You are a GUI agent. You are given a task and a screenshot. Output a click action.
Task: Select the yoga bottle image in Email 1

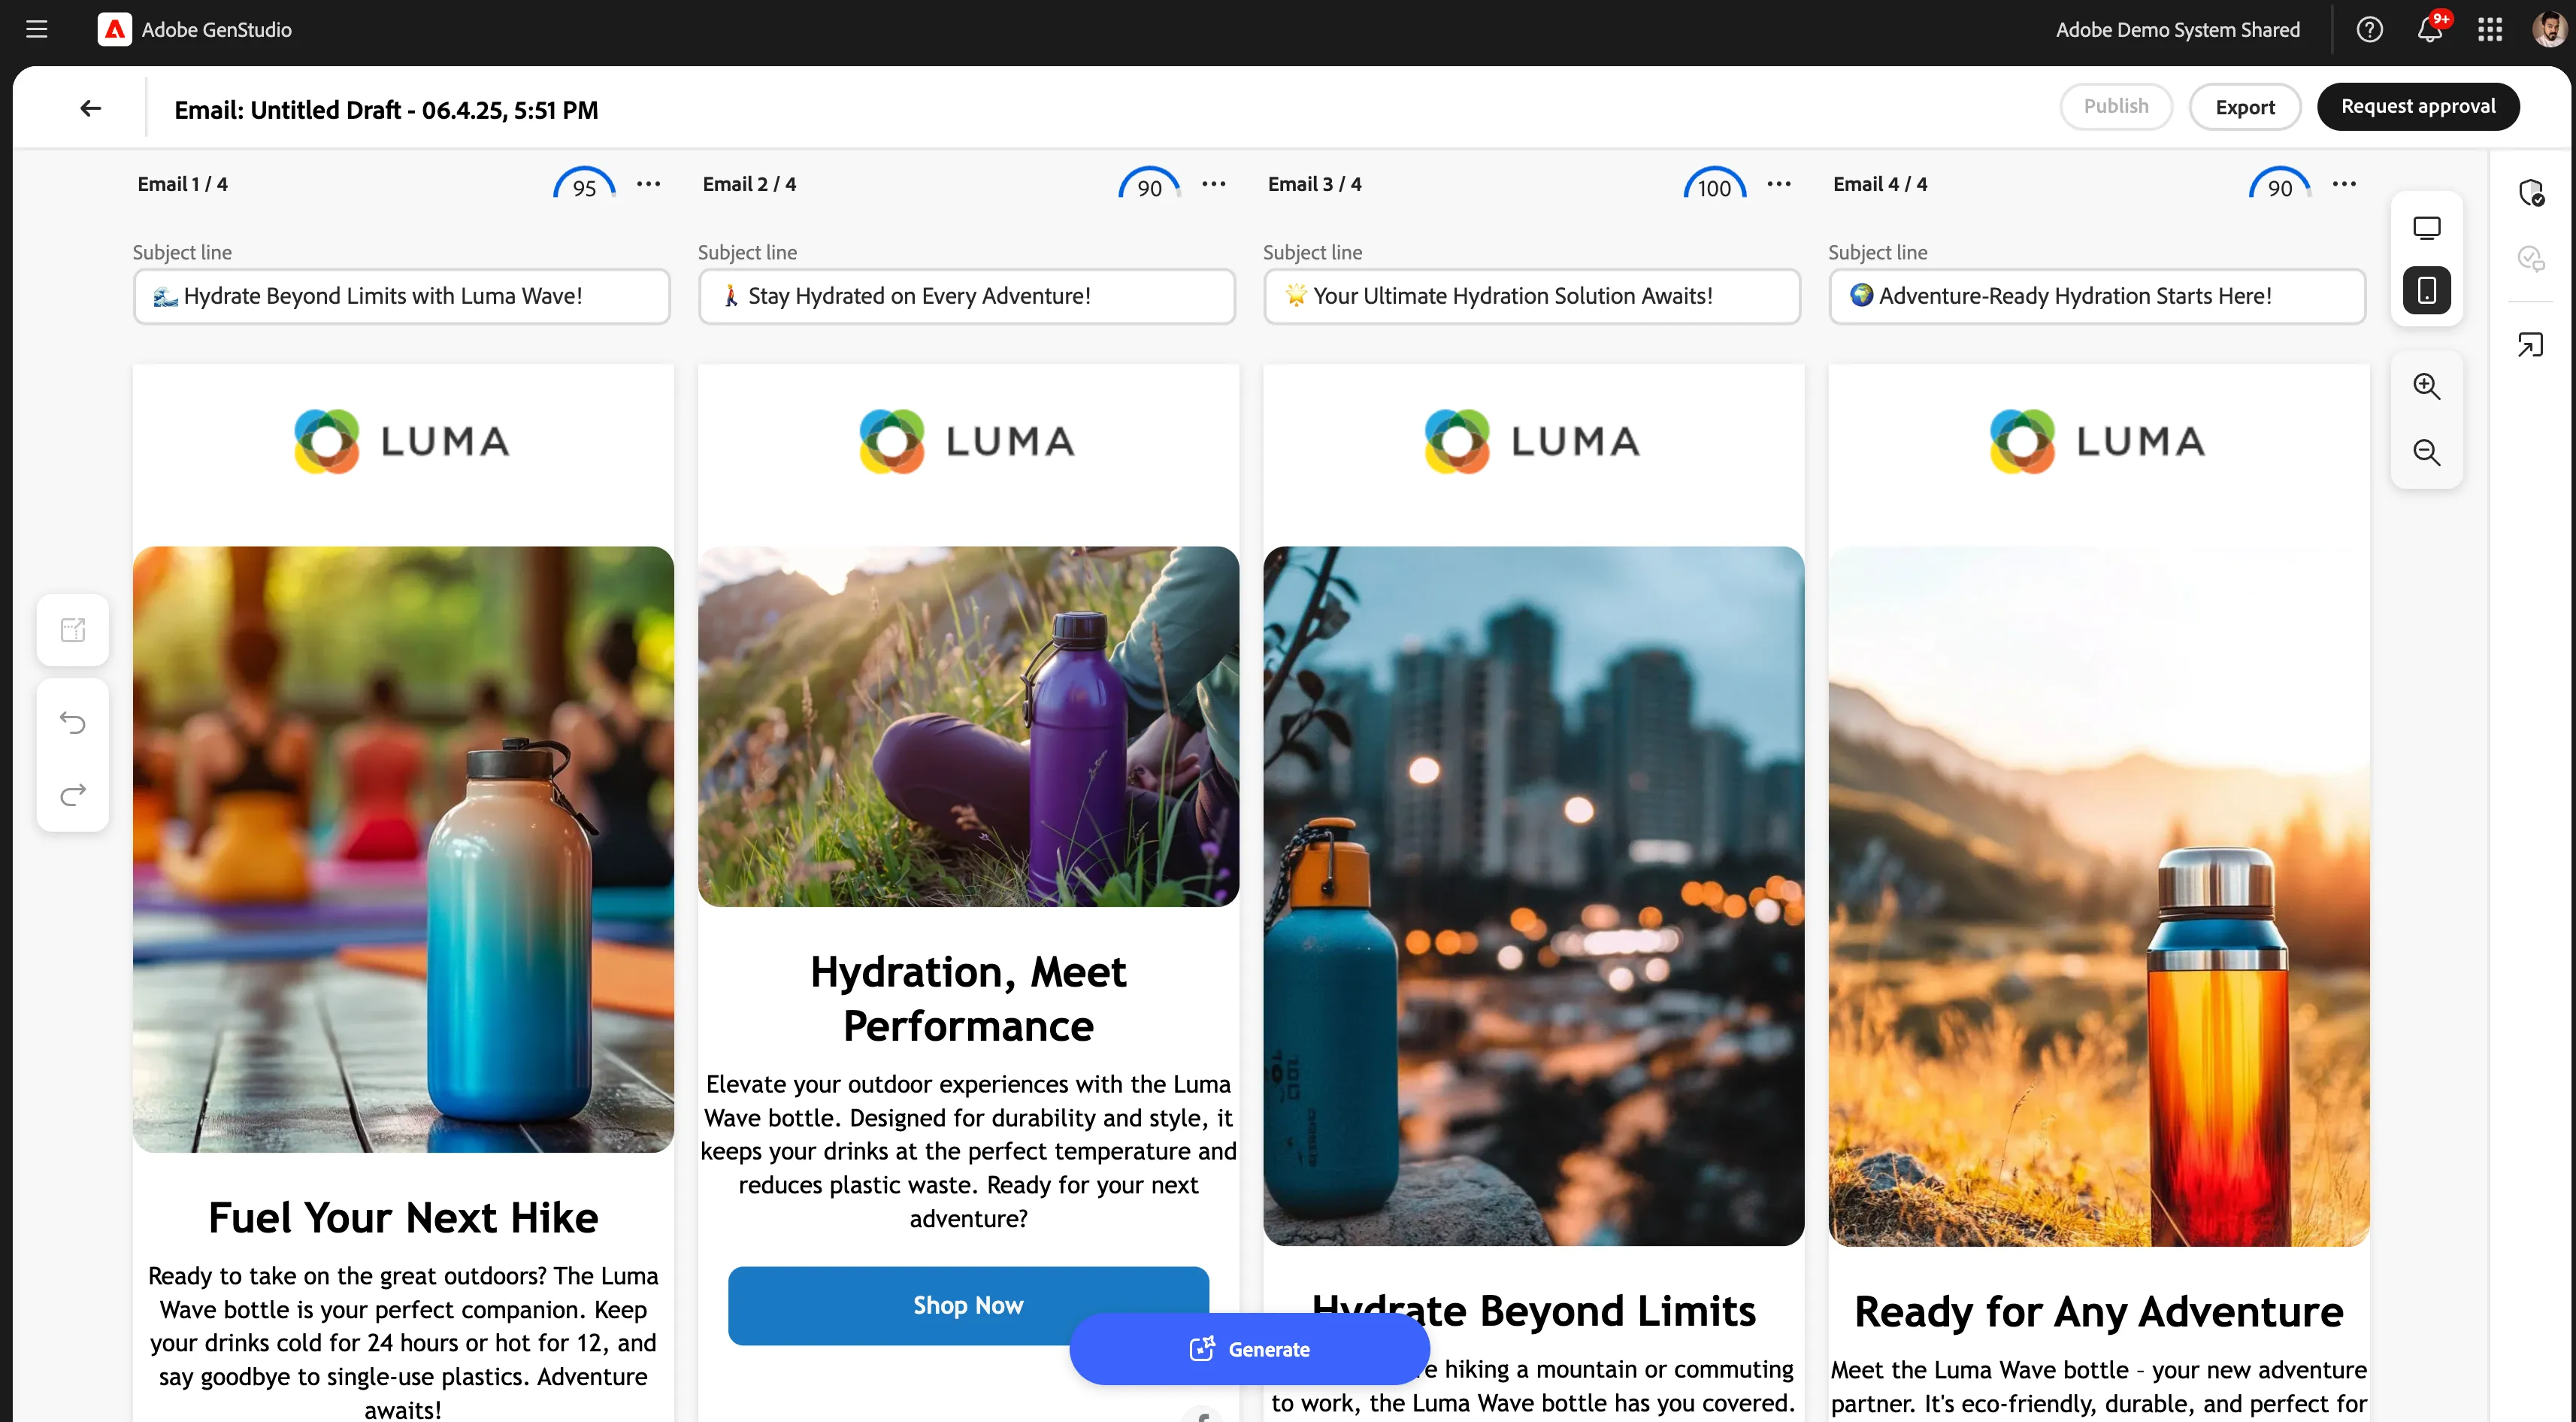click(403, 850)
